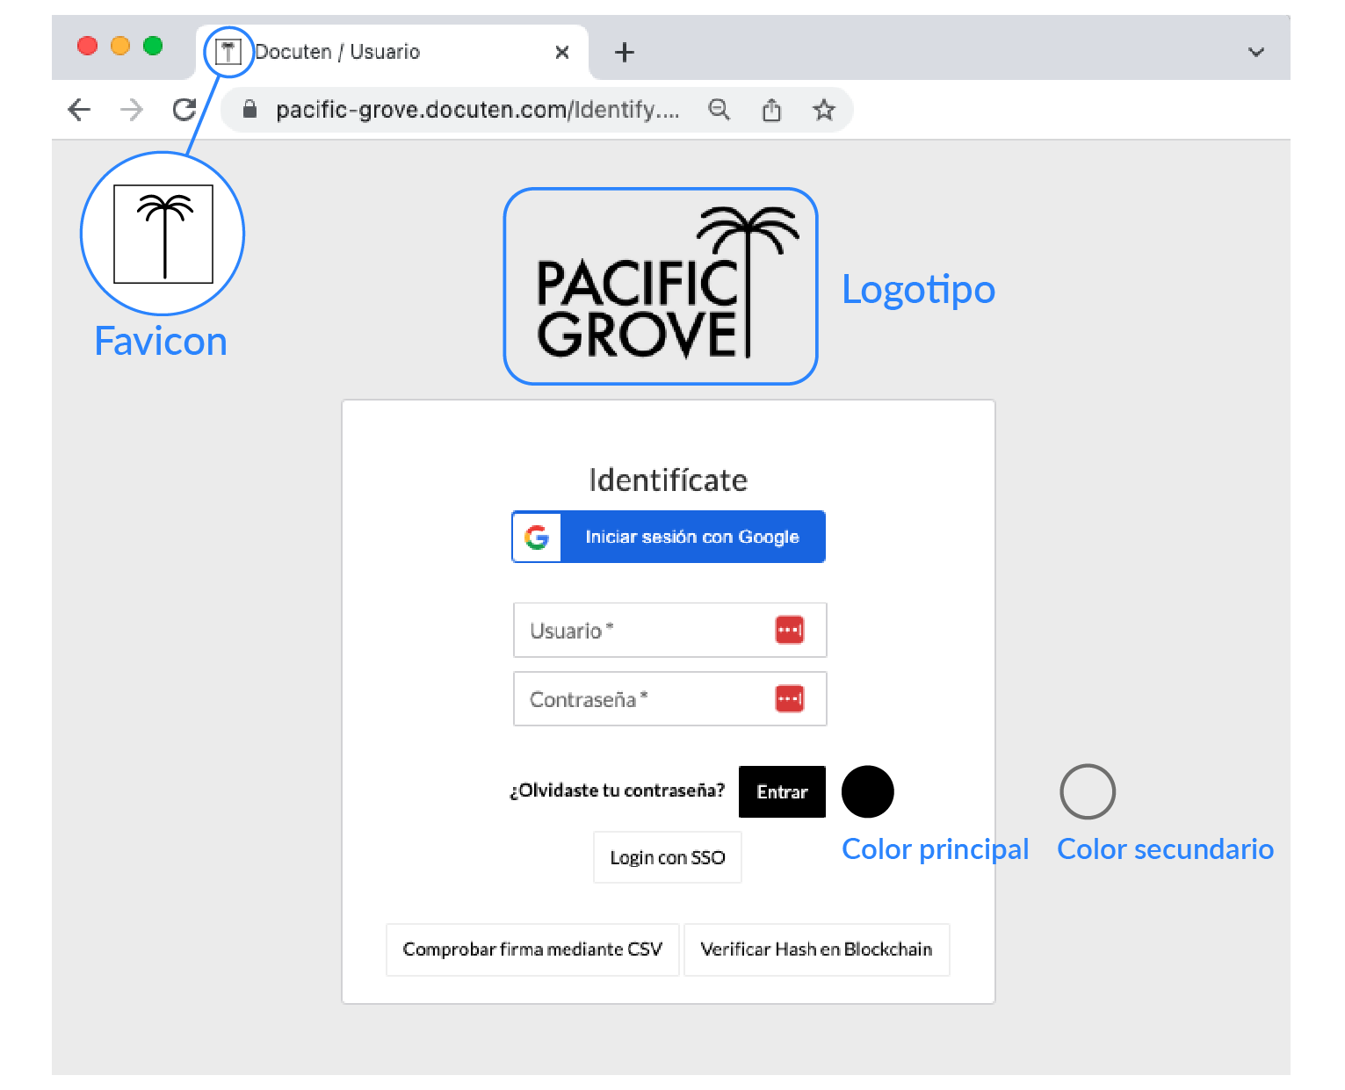
Task: Click Comprobar firma mediante CSV button
Action: [532, 949]
